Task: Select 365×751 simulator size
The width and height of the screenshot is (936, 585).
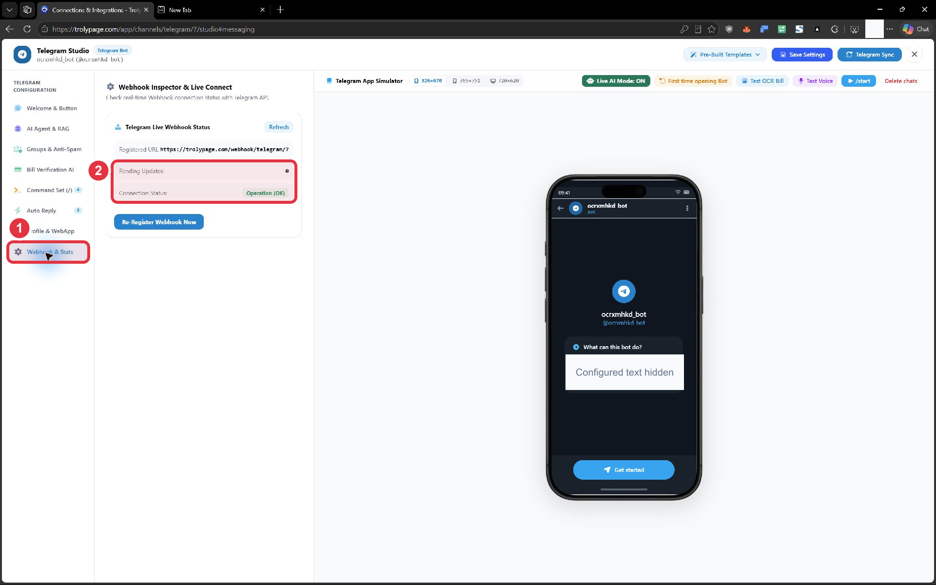Action: point(467,81)
